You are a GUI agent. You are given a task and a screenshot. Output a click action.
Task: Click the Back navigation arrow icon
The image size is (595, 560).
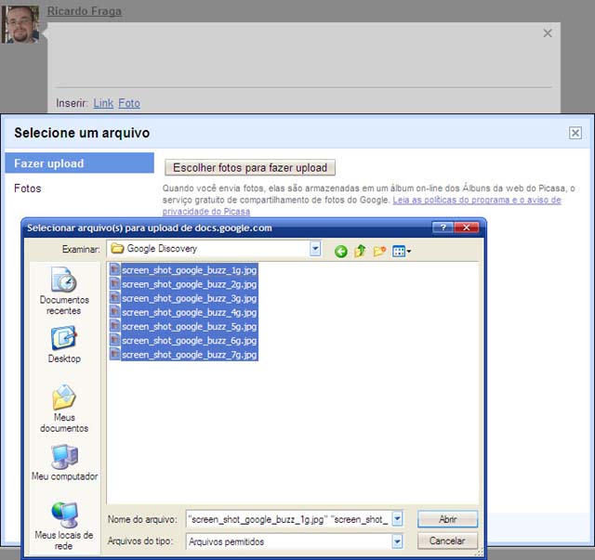(x=340, y=251)
